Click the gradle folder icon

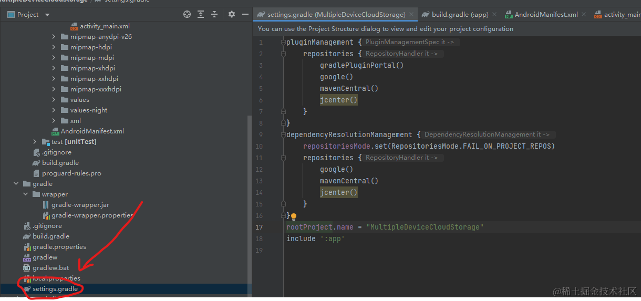point(27,184)
